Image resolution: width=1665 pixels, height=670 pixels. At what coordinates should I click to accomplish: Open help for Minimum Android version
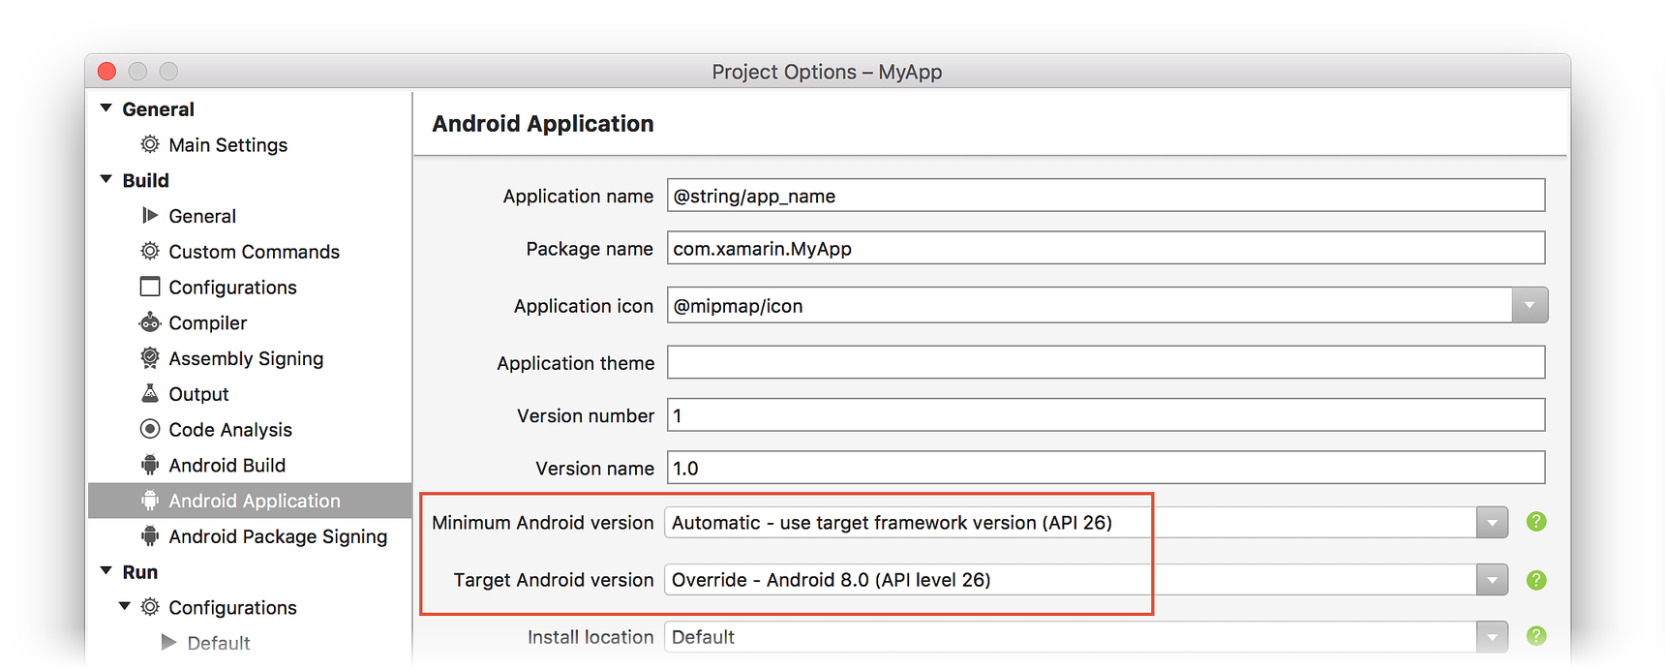1535,522
